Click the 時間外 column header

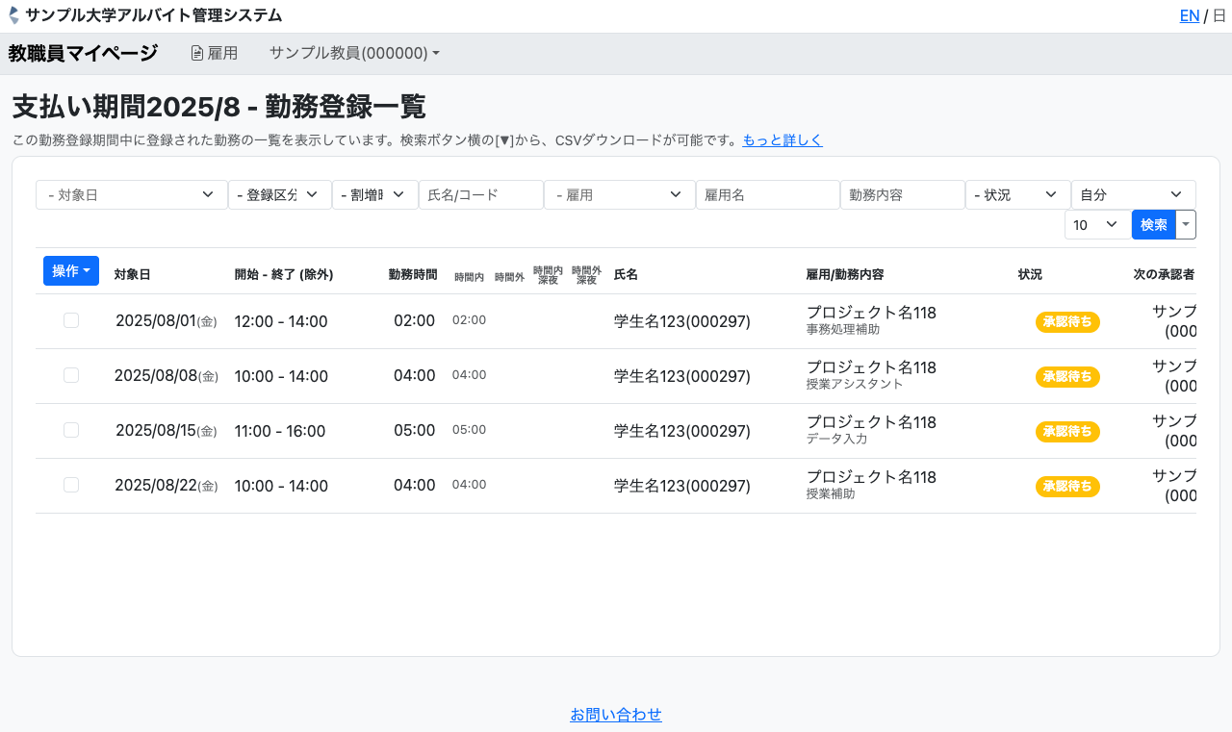pos(509,277)
